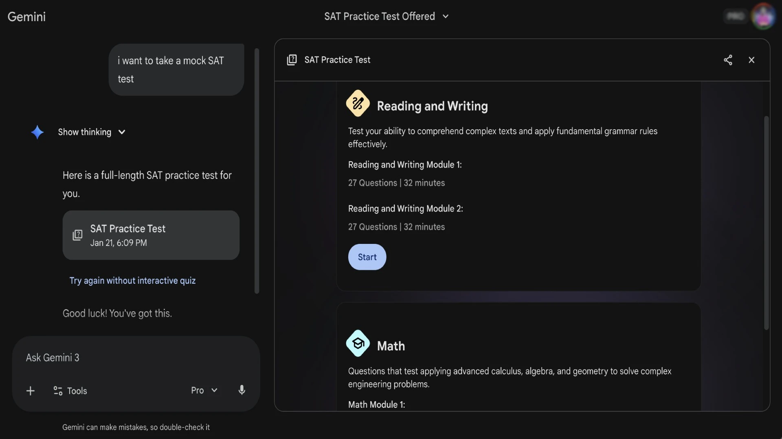Click the Gemini logo text
This screenshot has height=439, width=782.
pos(26,17)
